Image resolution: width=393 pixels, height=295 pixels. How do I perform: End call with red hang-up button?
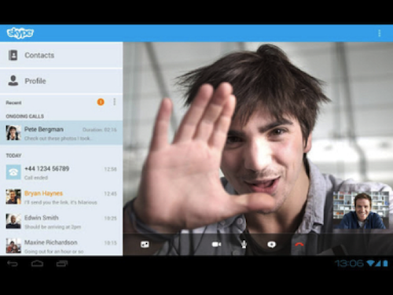tap(299, 245)
